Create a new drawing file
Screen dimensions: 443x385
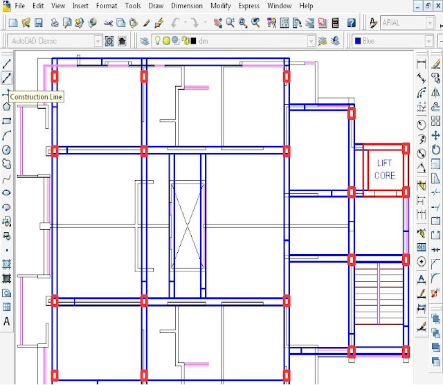click(13, 23)
